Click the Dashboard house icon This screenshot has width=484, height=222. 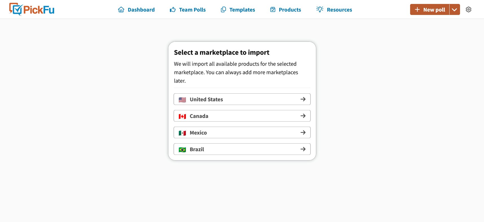tap(121, 10)
